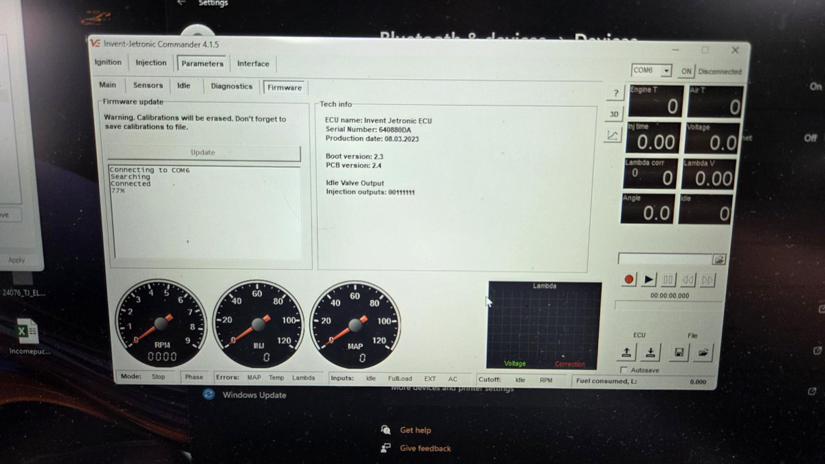The height and width of the screenshot is (464, 825).
Task: Expand the COM6 port dropdown
Action: point(666,71)
